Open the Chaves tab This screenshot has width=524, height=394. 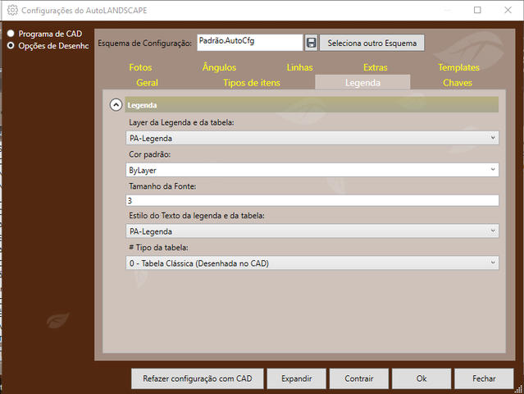point(457,83)
